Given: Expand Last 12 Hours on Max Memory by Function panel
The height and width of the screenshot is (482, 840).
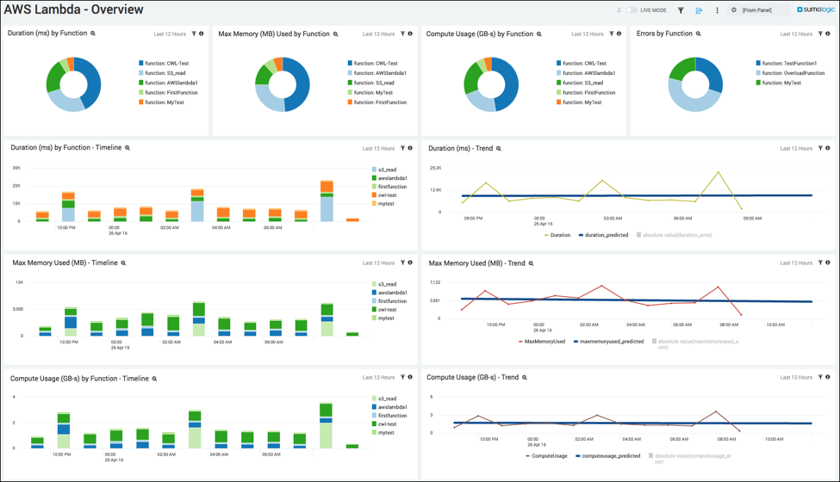Looking at the screenshot, I should (x=378, y=34).
